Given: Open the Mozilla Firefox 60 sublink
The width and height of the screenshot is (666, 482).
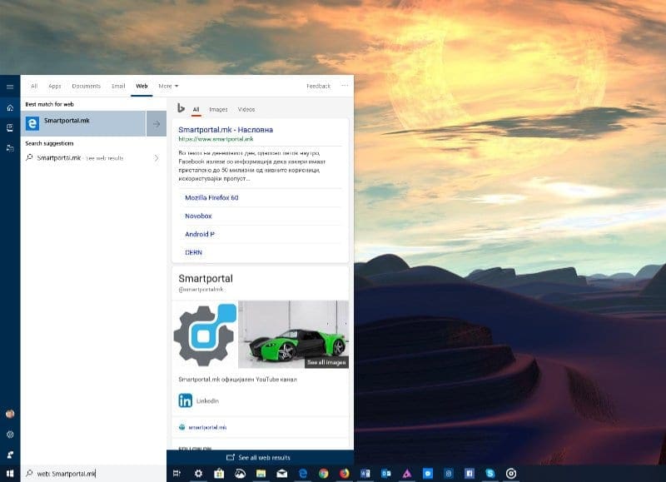Looking at the screenshot, I should point(211,198).
